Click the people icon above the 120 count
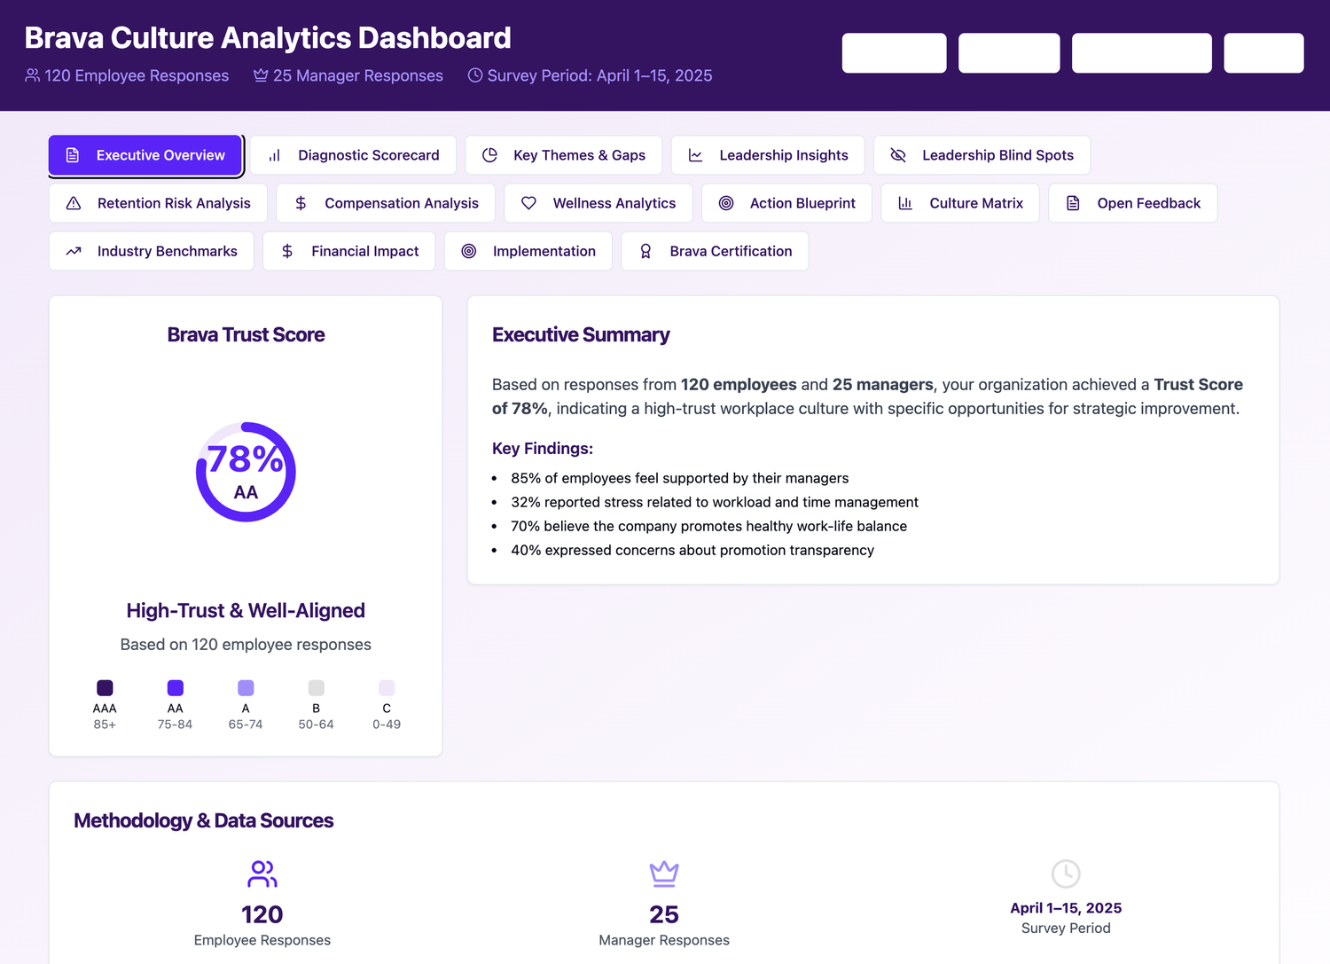Screen dimensions: 1330x964 262,874
